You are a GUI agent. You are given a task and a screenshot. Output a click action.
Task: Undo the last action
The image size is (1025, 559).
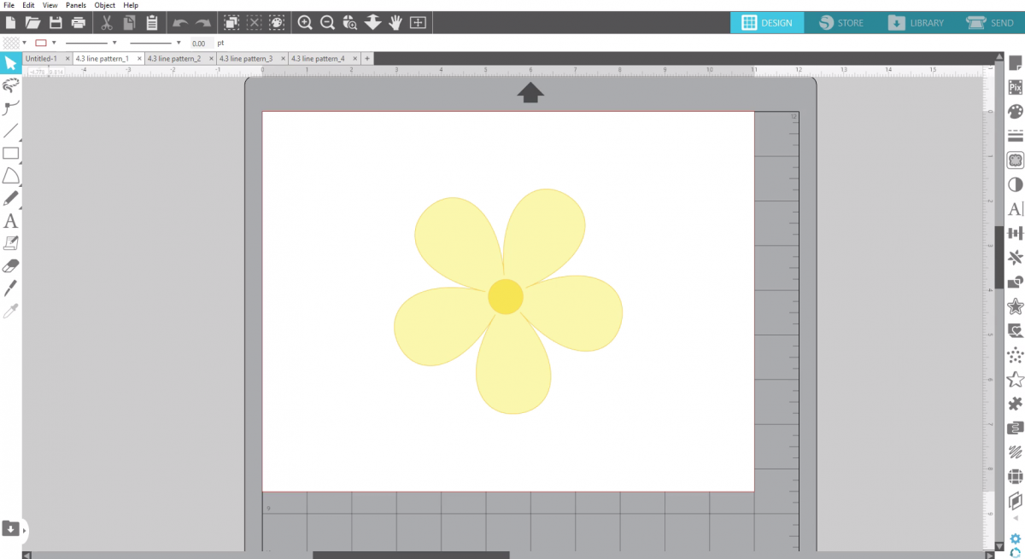point(180,23)
